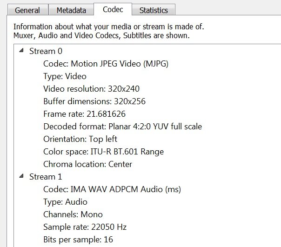Select Decoded format Planar 4:2:0 row
This screenshot has height=247, width=281.
[122, 127]
